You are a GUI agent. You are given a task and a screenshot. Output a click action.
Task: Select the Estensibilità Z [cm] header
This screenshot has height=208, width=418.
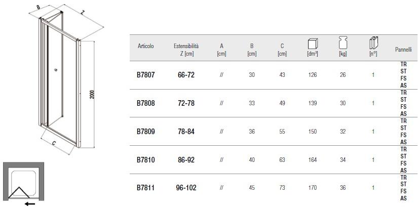tap(186, 50)
